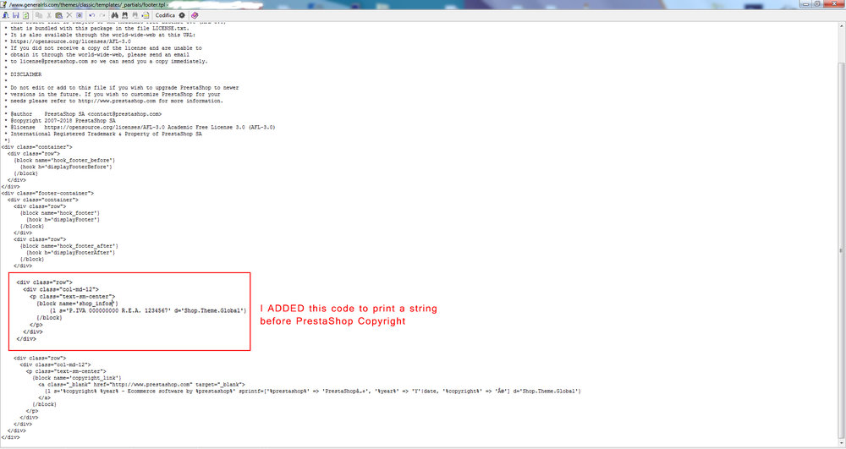Click 'International Registered Trademark' comment line
Image resolution: width=846 pixels, height=449 pixels.
tap(103, 134)
